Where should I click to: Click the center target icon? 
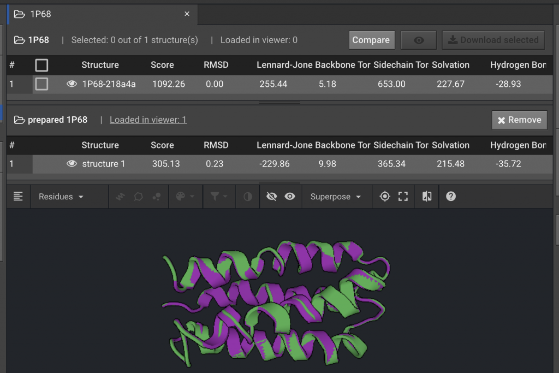tap(385, 197)
